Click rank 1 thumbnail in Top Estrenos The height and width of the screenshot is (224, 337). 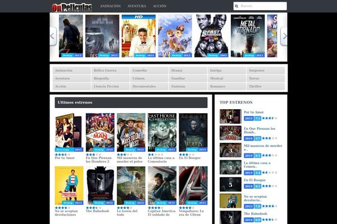point(230,116)
